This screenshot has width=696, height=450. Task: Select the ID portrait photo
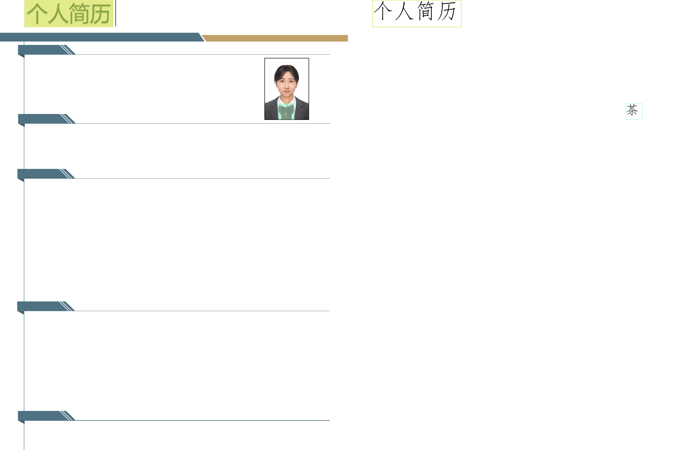pos(286,89)
